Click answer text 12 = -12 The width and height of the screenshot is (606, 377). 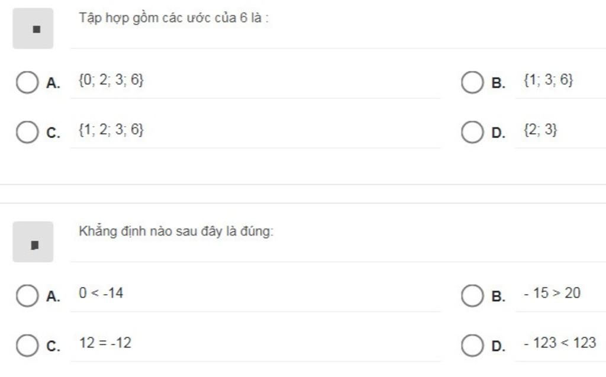pos(105,343)
